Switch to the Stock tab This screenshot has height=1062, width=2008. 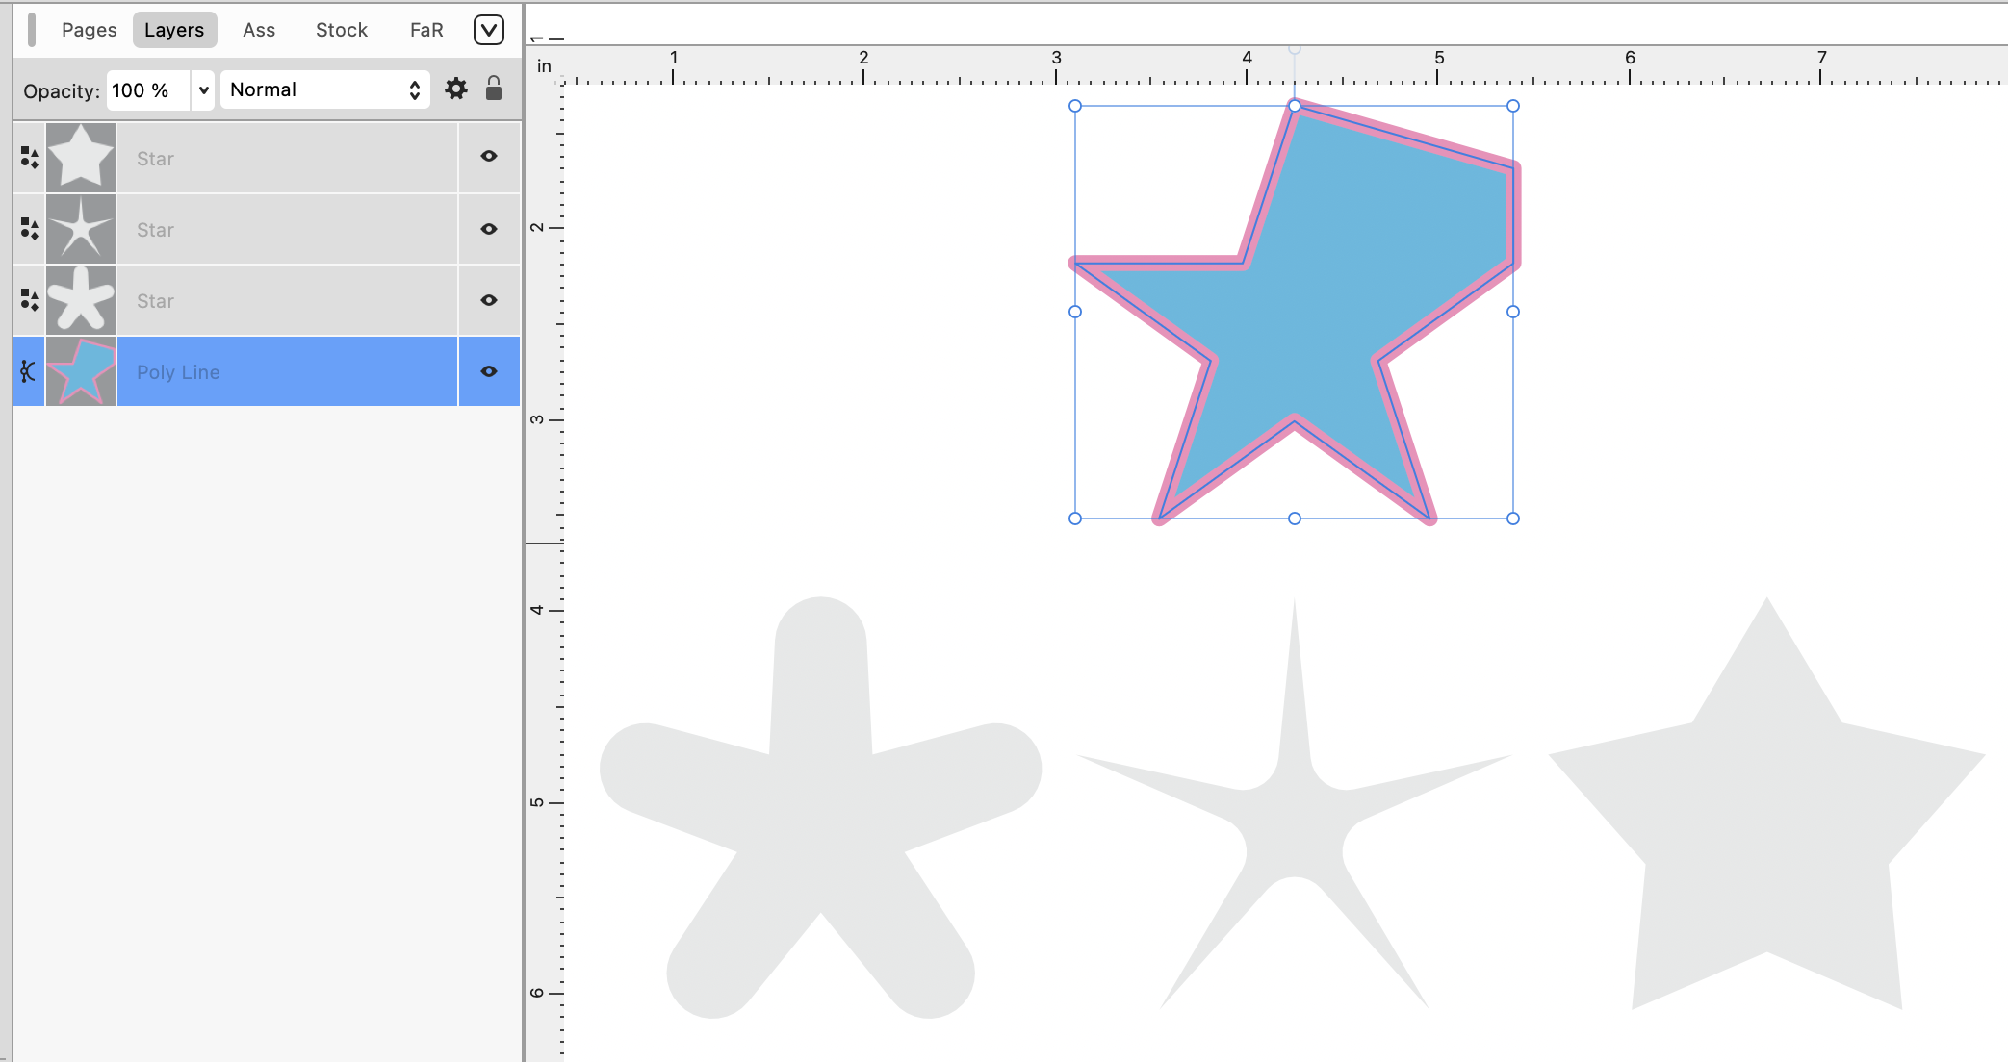(342, 30)
